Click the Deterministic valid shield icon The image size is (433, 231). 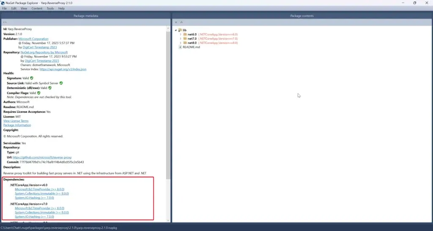50,88
